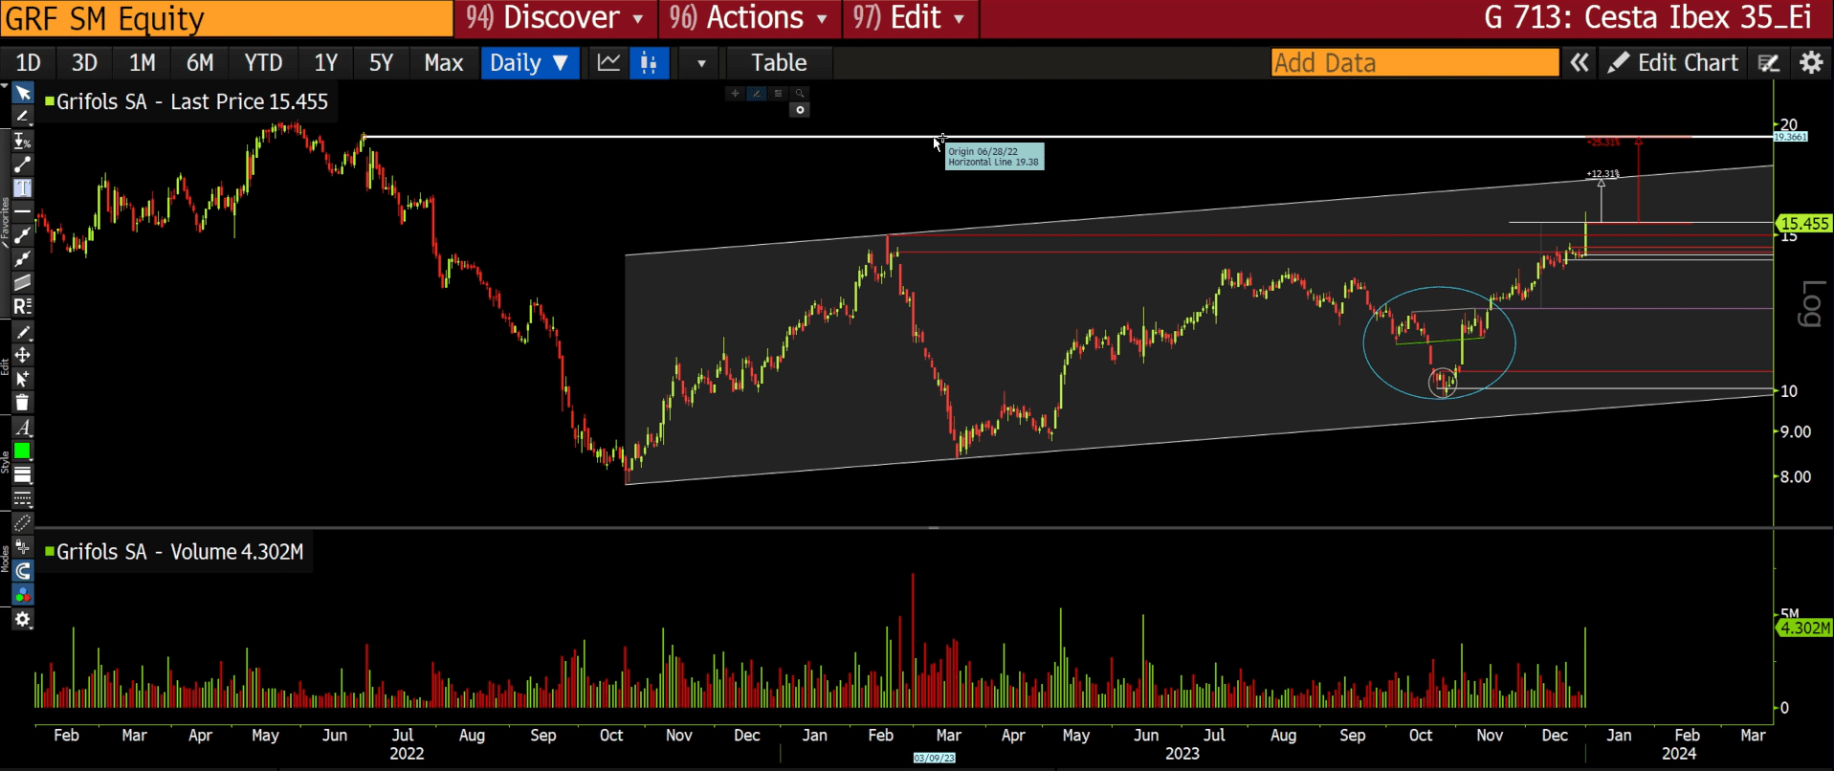The height and width of the screenshot is (771, 1834).
Task: Click the mini floating toolbar settings icon
Action: click(x=801, y=110)
